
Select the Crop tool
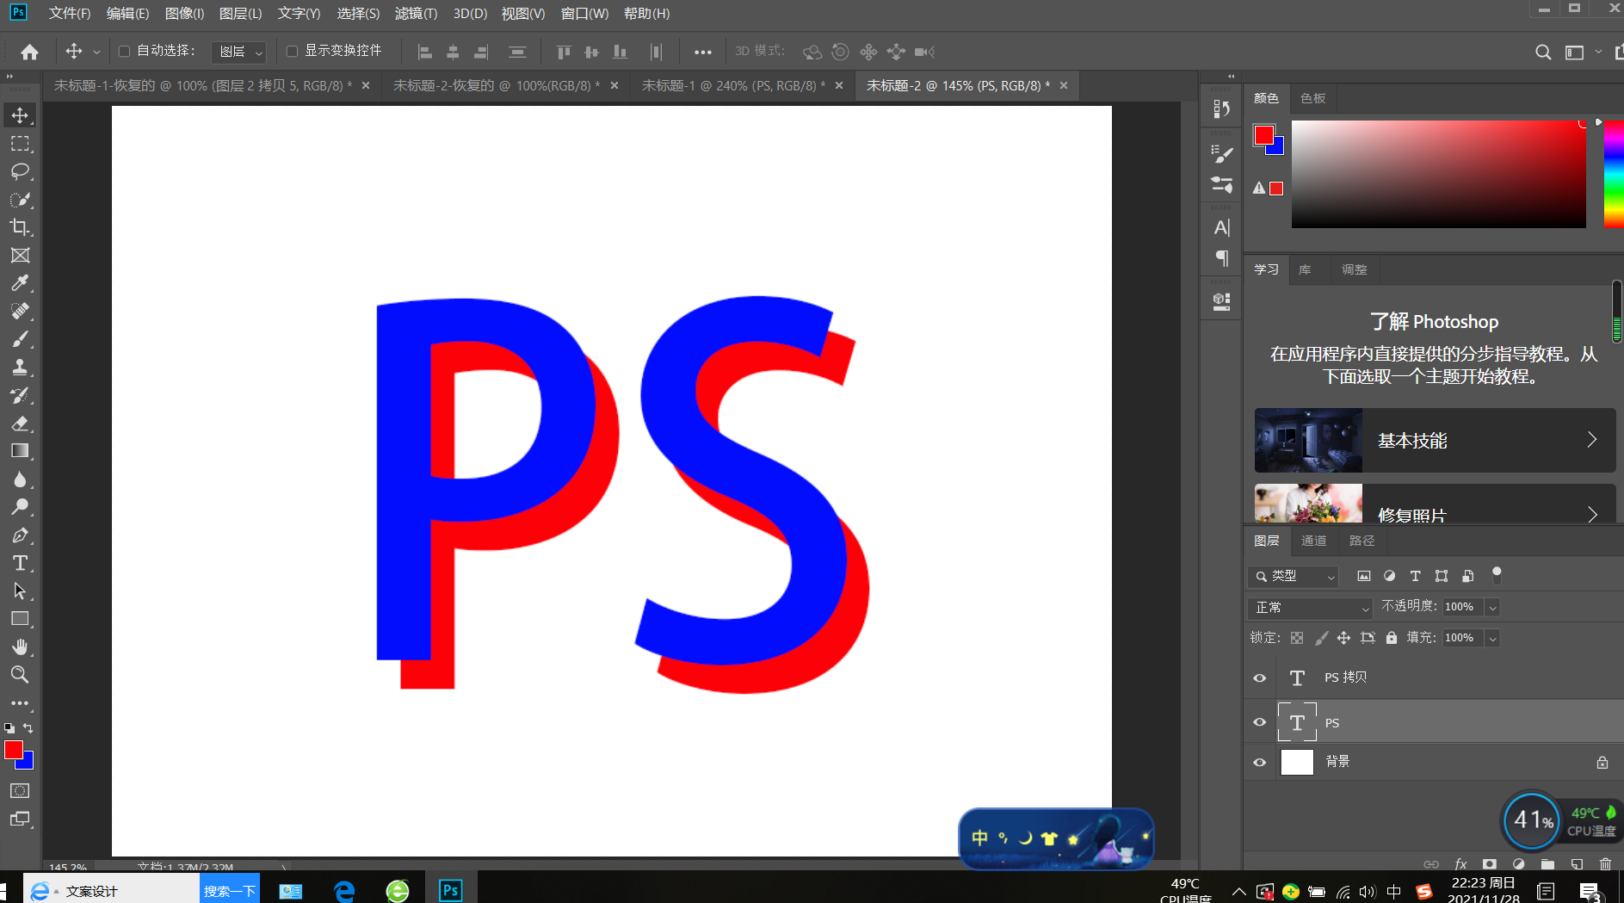(20, 227)
